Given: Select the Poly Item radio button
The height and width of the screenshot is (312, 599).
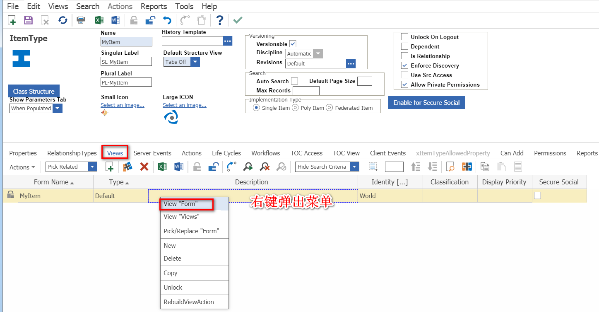Looking at the screenshot, I should tap(295, 108).
